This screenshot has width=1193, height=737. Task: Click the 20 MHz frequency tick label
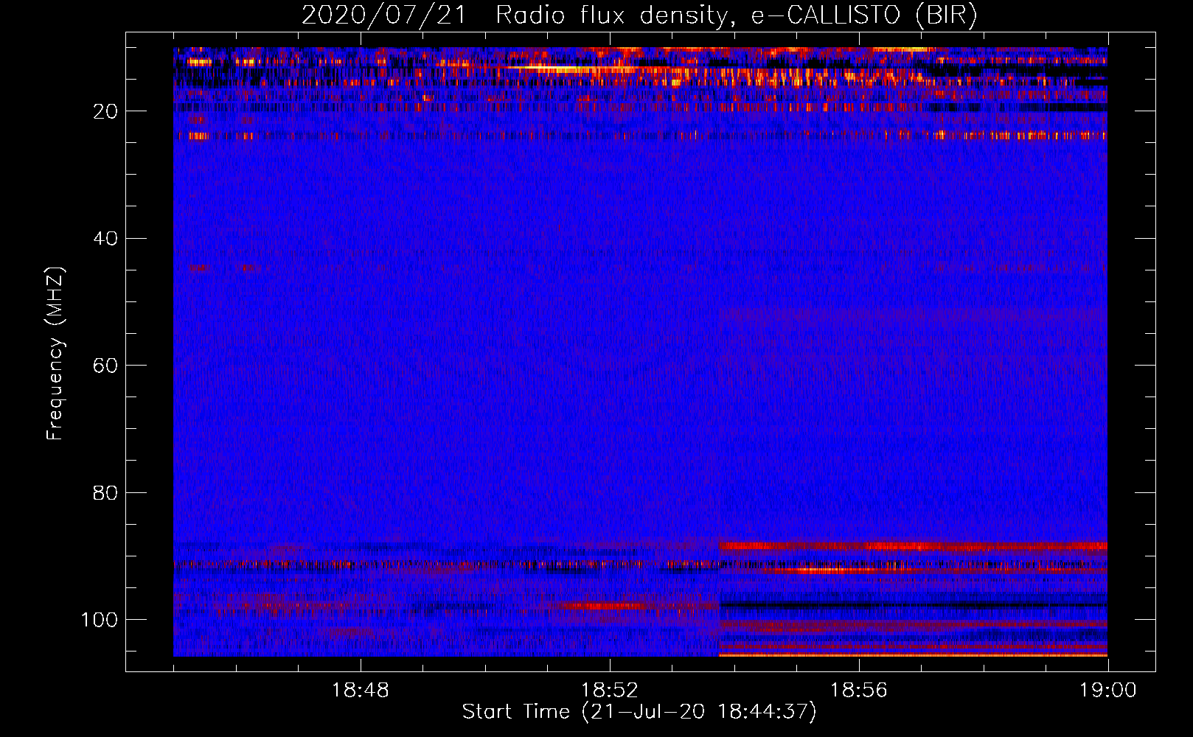[x=106, y=111]
